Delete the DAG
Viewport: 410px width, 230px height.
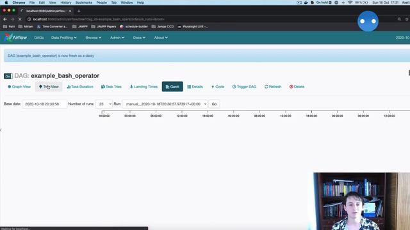pyautogui.click(x=297, y=87)
